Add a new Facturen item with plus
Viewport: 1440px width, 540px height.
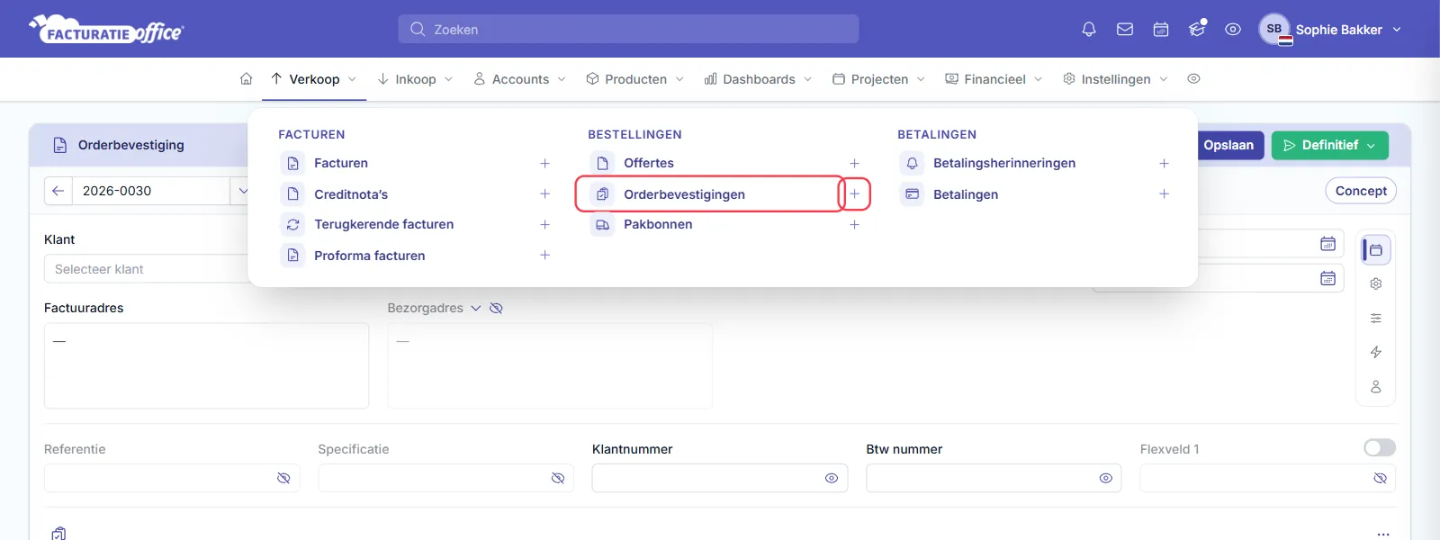[x=544, y=164]
